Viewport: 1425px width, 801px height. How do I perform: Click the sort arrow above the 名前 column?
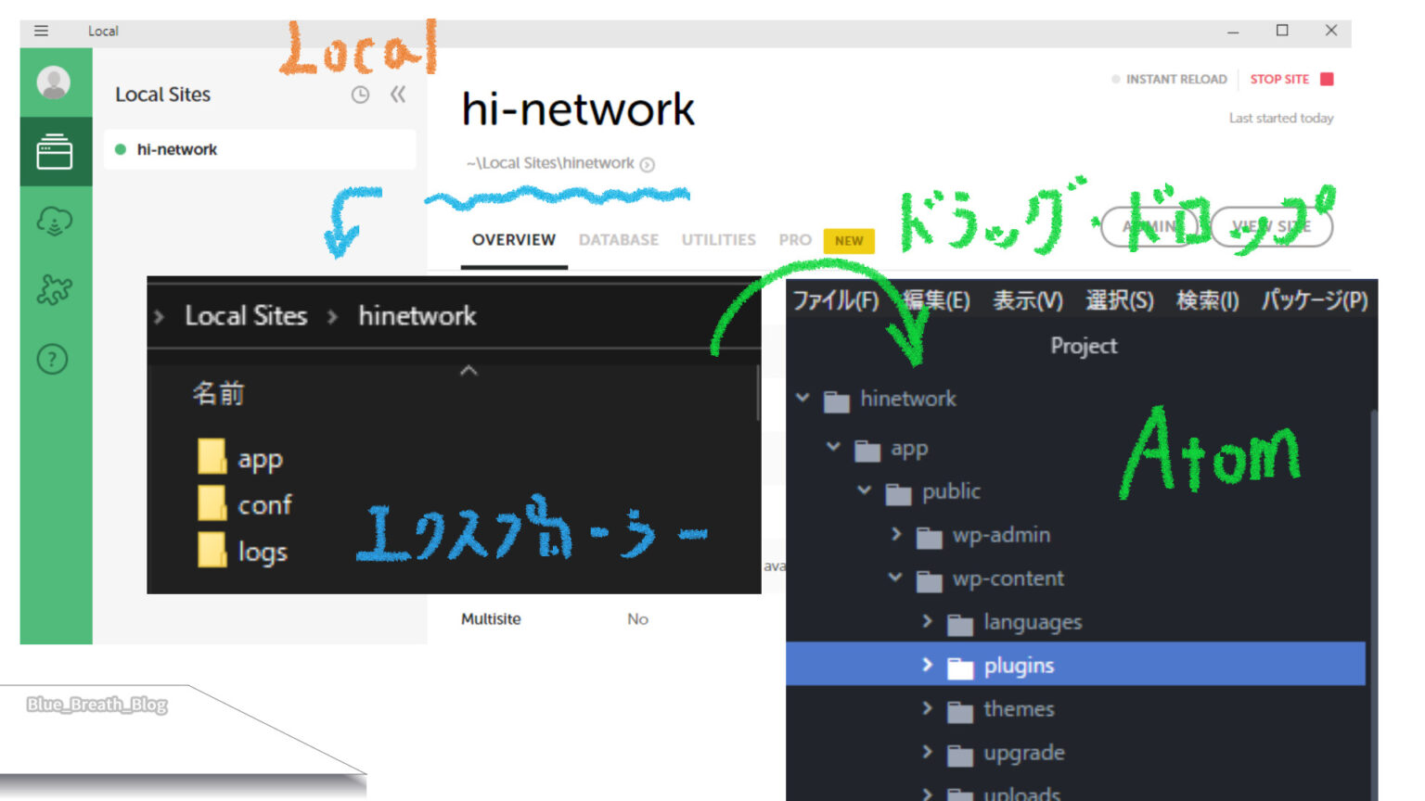469,371
